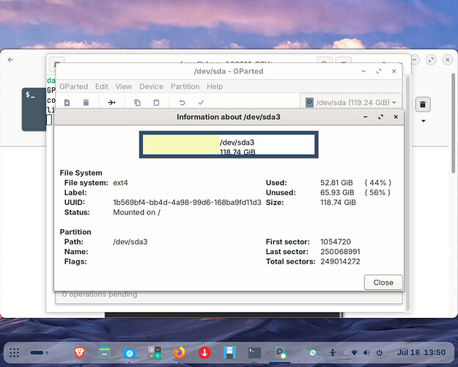Screen dimensions: 458x367
Task: Click the rear window's vertical scrollbar
Action: pos(453,123)
